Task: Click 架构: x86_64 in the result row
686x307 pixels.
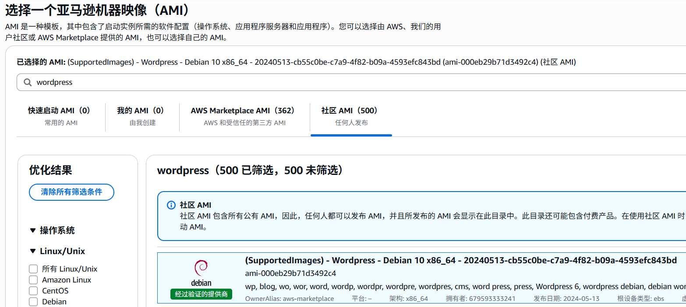Action: [x=408, y=299]
